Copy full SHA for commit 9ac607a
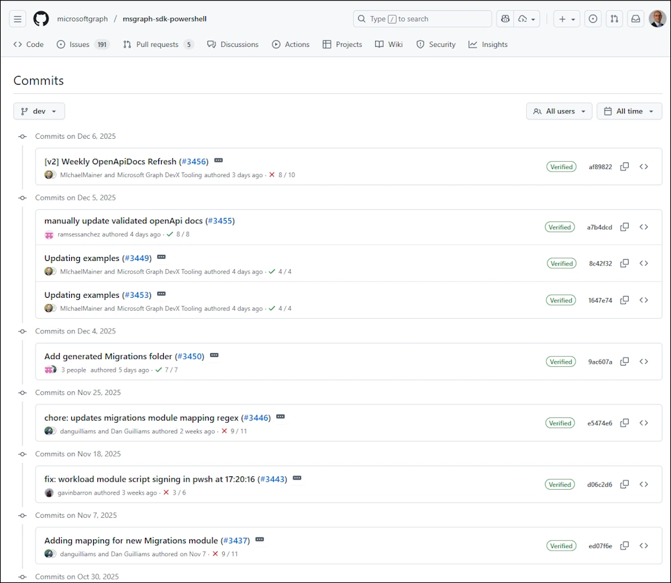The image size is (671, 583). click(624, 362)
